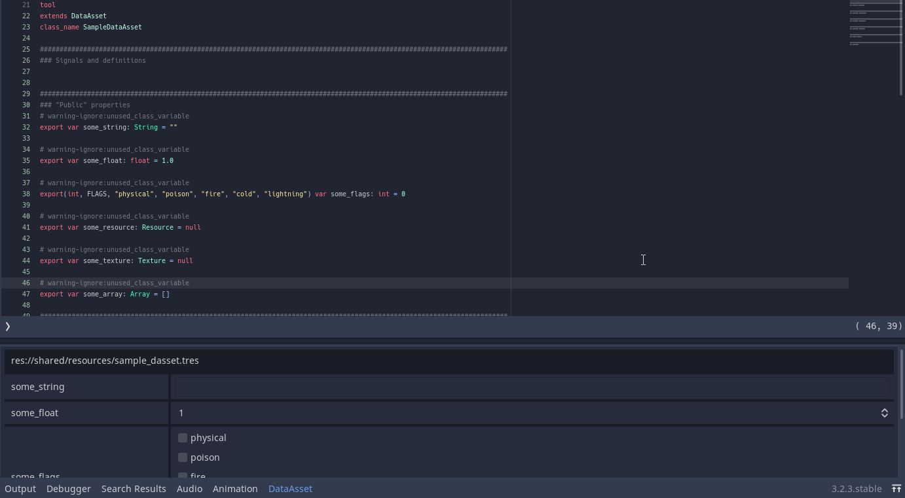Click line number 38 in gutter
Screen dimensions: 905x498
coord(26,194)
